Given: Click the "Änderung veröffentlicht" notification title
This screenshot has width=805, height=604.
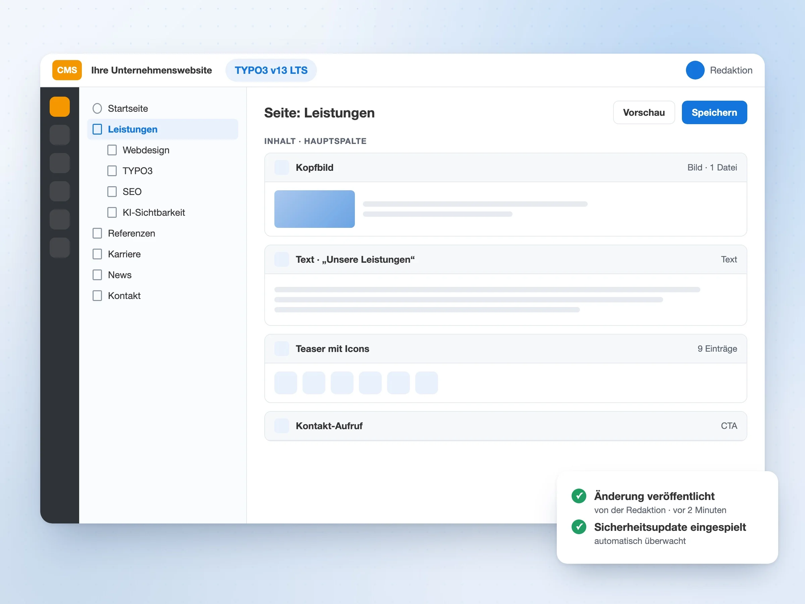Looking at the screenshot, I should pos(654,496).
